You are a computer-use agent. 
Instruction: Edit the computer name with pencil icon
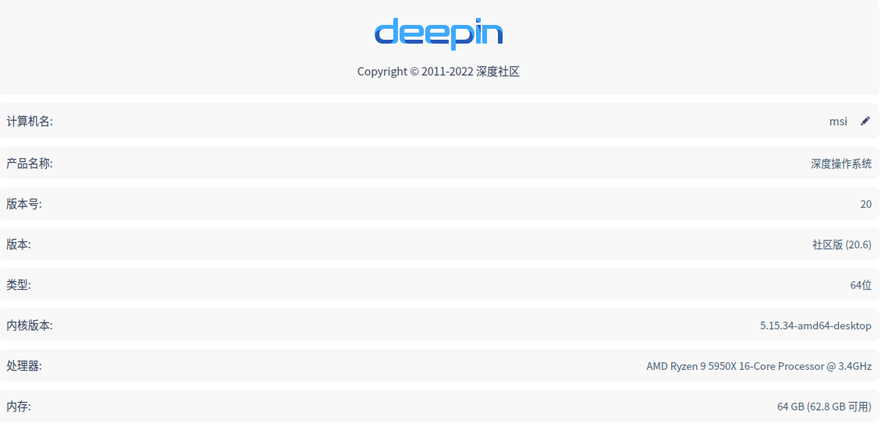tap(865, 121)
